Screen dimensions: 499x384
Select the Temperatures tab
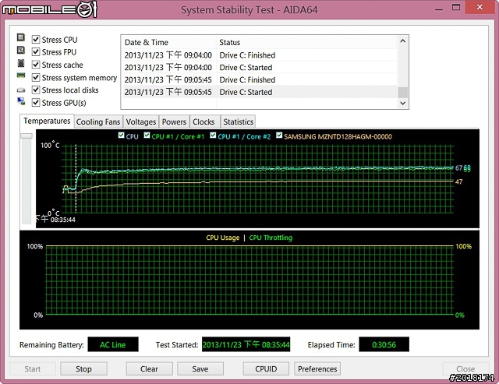(47, 121)
